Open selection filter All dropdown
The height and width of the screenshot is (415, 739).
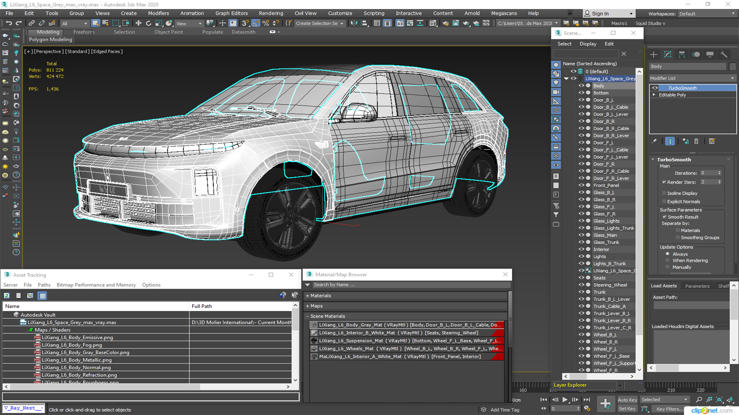75,23
